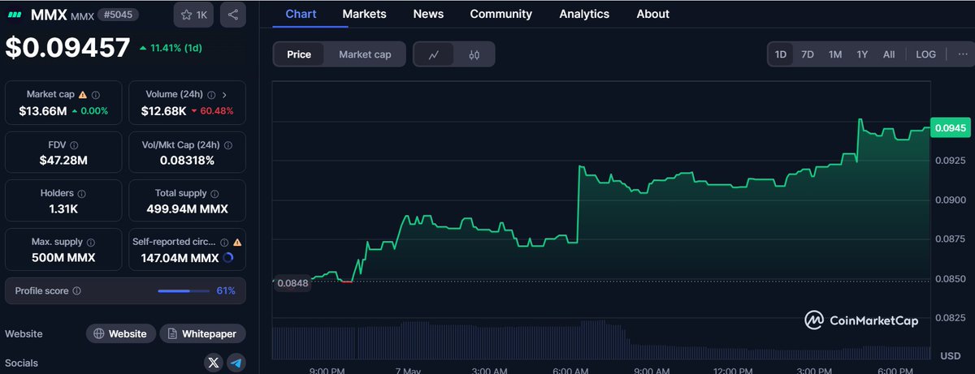Click the share icon button
The width and height of the screenshot is (975, 374).
(233, 15)
